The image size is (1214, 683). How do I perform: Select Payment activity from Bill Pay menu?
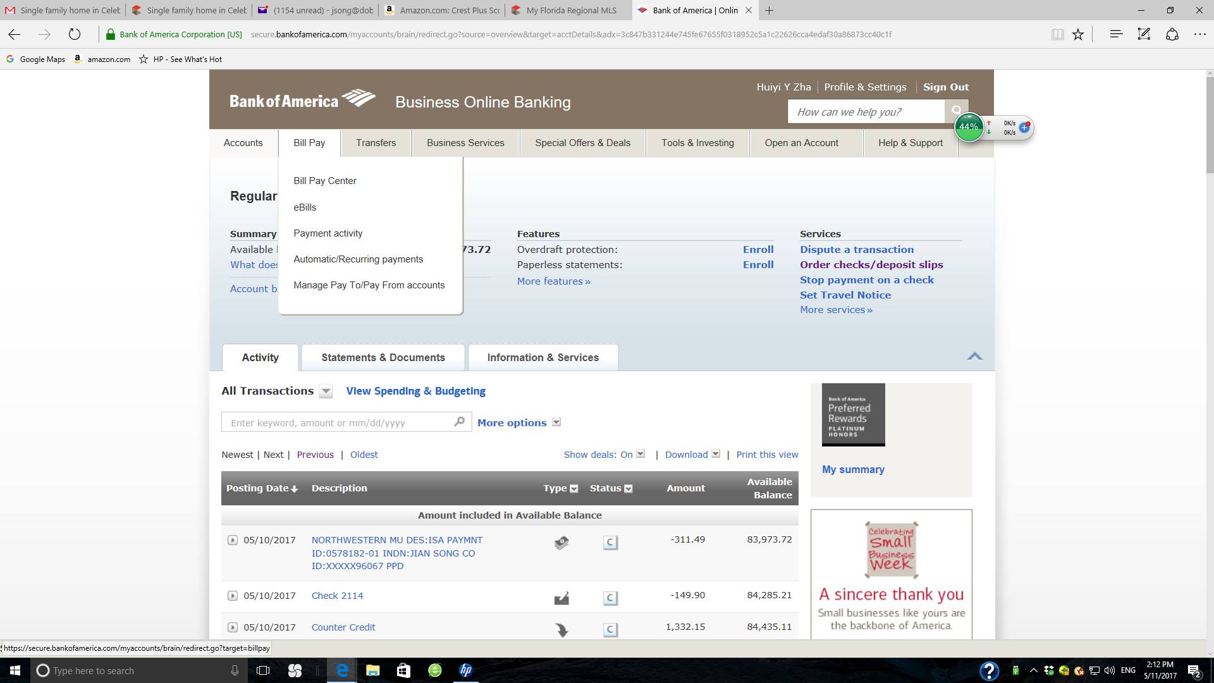[x=328, y=233]
